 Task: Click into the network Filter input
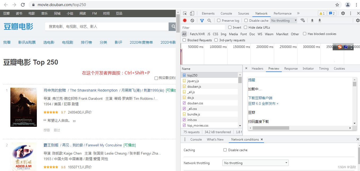click(x=203, y=28)
